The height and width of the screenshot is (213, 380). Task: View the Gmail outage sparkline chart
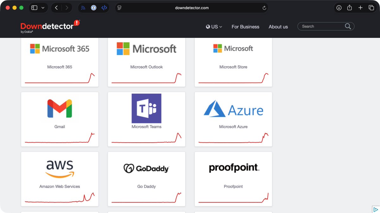click(60, 138)
